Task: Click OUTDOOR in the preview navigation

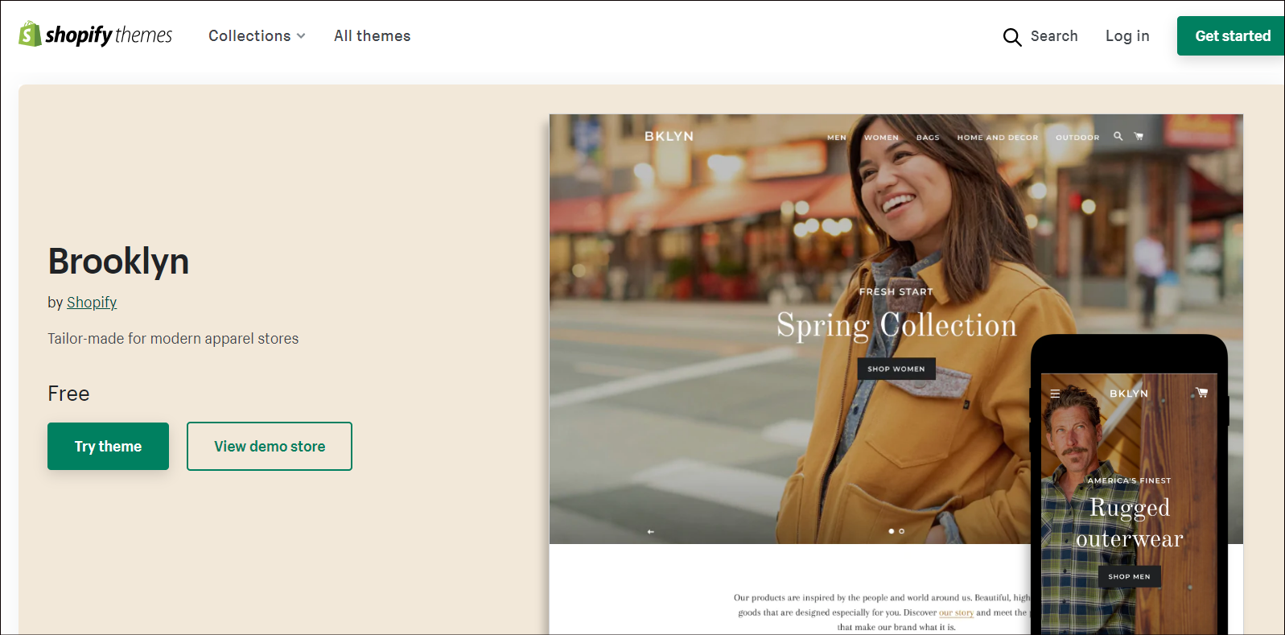Action: 1077,138
